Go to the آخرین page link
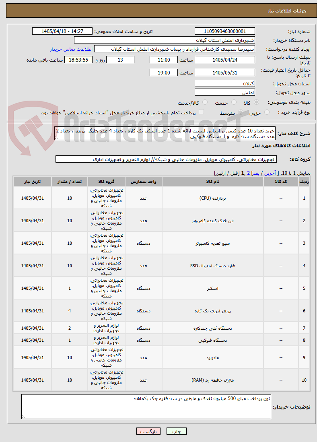The image size is (317, 442). tap(270, 173)
